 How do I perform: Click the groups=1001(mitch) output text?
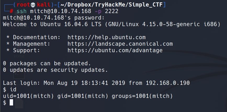coord(142,96)
